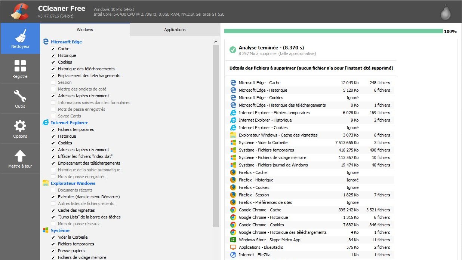This screenshot has height=260, width=462.
Task: Click Chrome icon beside Google Chrome - Cache result
Action: (233, 210)
